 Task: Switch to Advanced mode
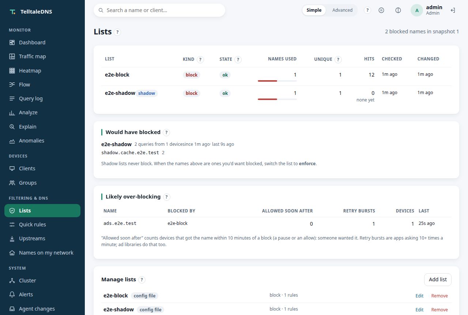click(342, 10)
